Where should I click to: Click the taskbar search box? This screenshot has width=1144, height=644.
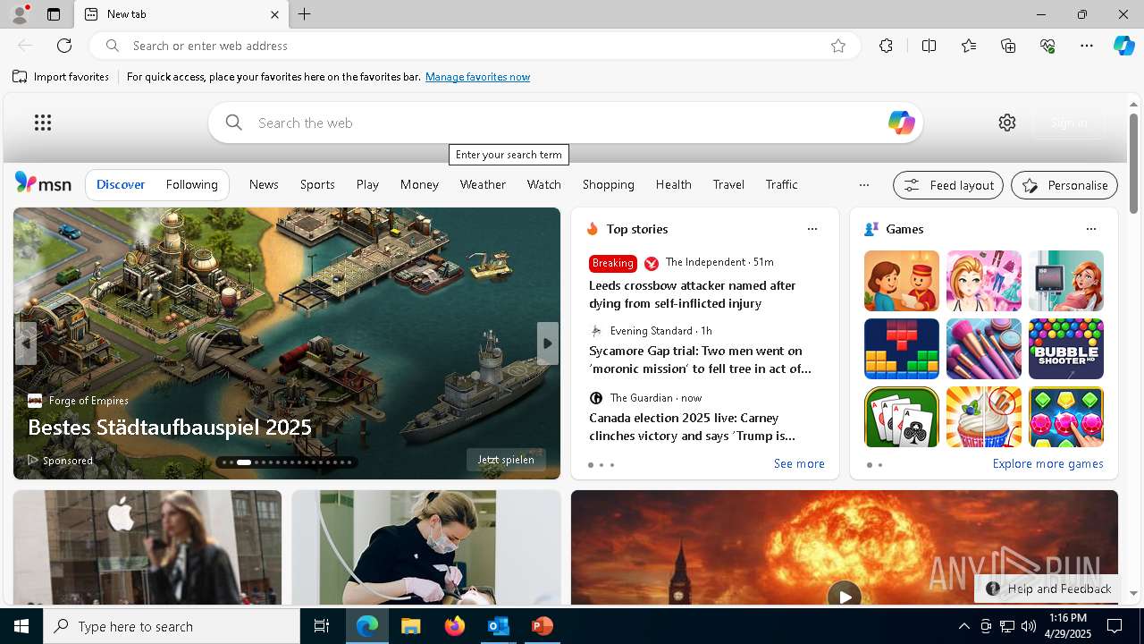pyautogui.click(x=172, y=626)
